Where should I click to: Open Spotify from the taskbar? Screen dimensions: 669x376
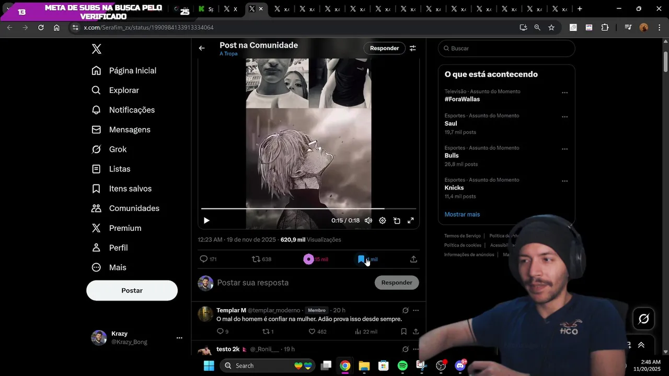pyautogui.click(x=402, y=366)
